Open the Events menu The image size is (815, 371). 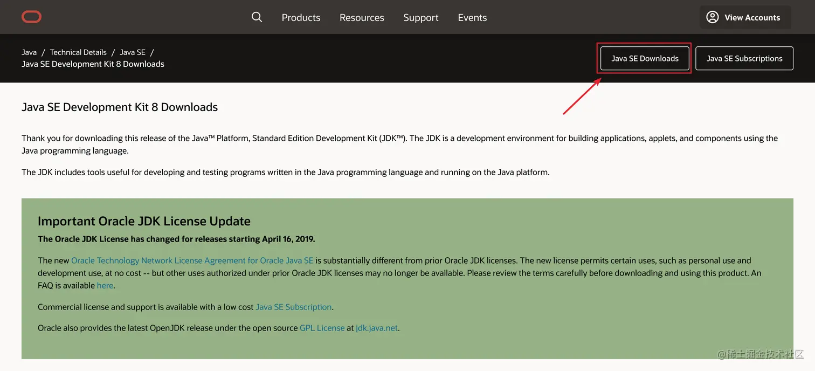point(472,18)
